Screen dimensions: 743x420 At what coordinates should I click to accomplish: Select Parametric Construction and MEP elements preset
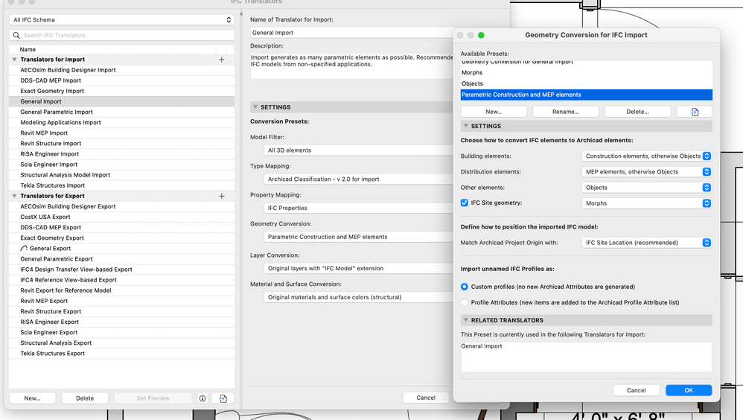pyautogui.click(x=586, y=95)
